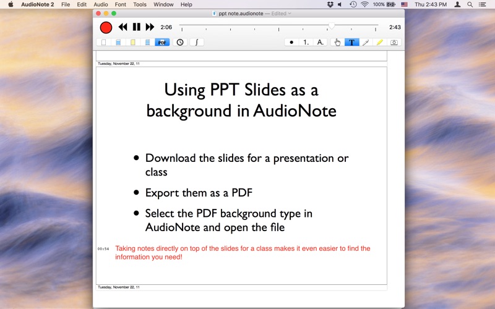Click the lower Tuesday, November 22 date label
The image size is (495, 309).
pyautogui.click(x=119, y=287)
